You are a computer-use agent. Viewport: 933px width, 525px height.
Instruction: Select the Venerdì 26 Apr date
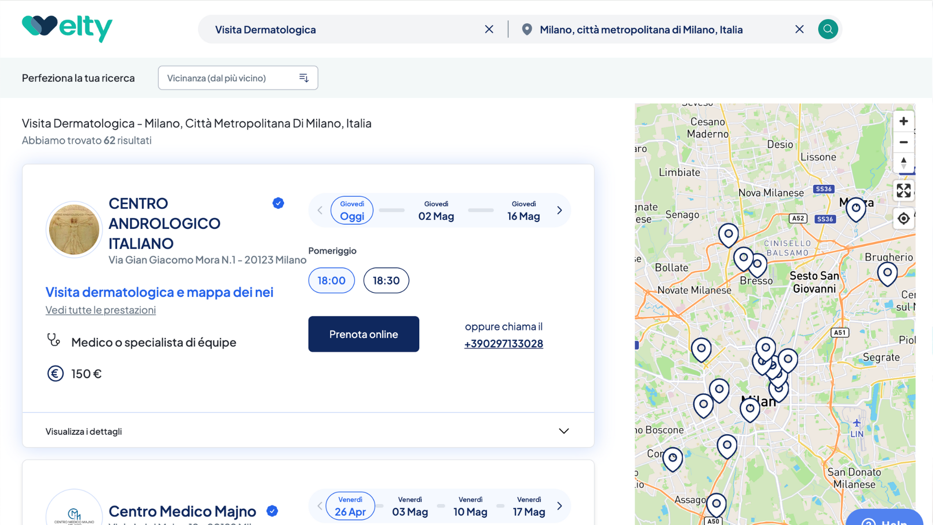click(350, 506)
